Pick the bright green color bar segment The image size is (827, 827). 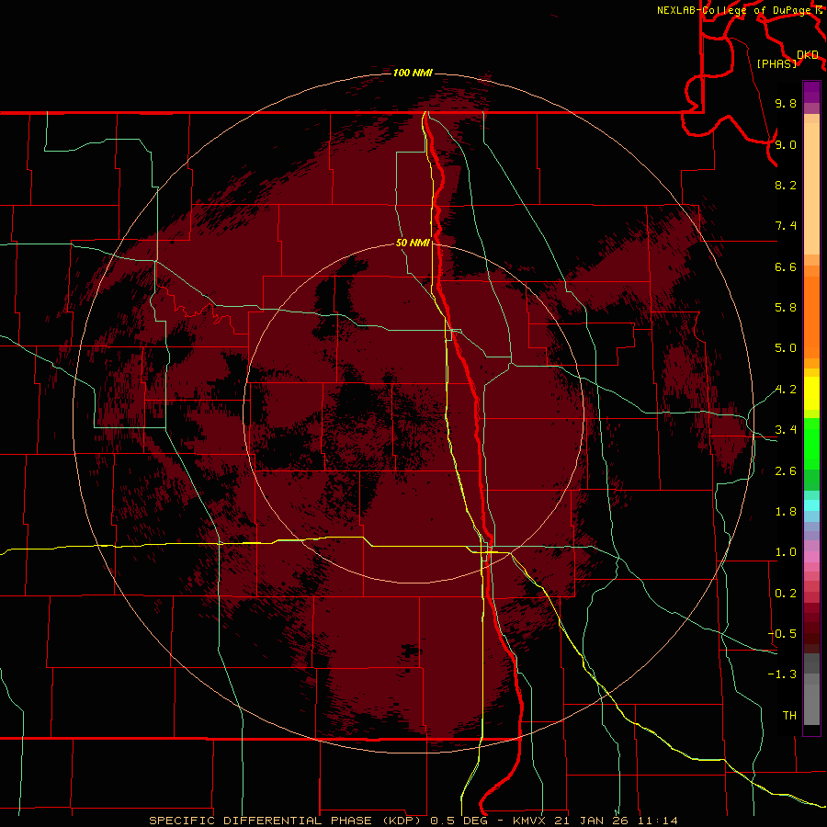[811, 443]
